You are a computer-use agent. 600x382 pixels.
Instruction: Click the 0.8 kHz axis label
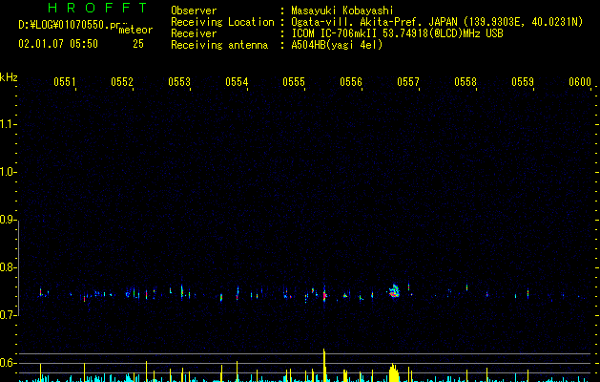pos(8,267)
